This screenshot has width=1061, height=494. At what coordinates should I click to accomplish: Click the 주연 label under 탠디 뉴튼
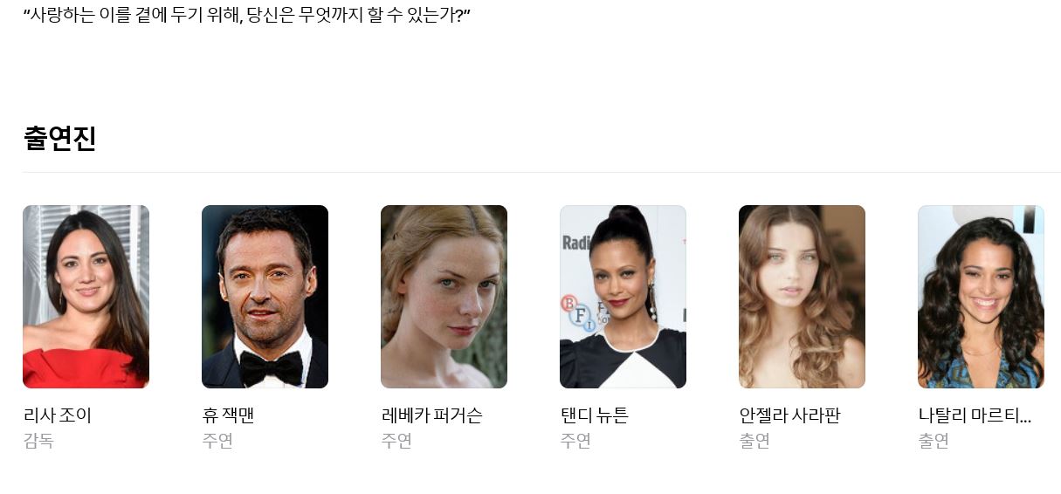click(575, 441)
